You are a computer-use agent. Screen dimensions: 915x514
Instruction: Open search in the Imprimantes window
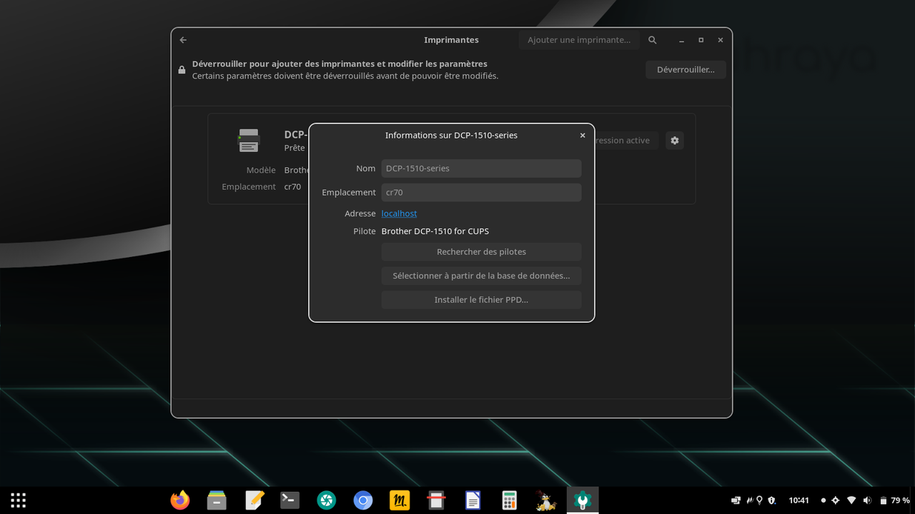652,40
